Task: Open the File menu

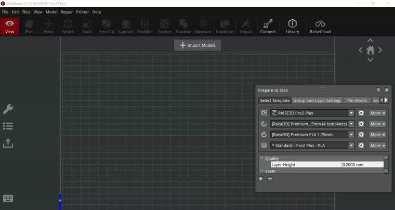Action: pos(5,12)
